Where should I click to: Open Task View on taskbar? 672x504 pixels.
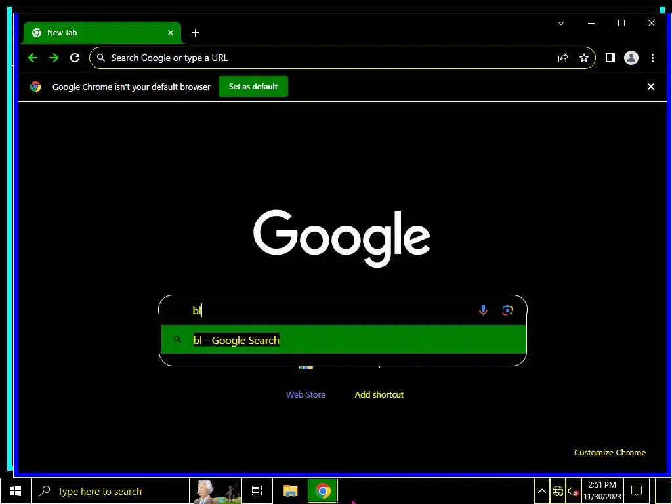[257, 491]
